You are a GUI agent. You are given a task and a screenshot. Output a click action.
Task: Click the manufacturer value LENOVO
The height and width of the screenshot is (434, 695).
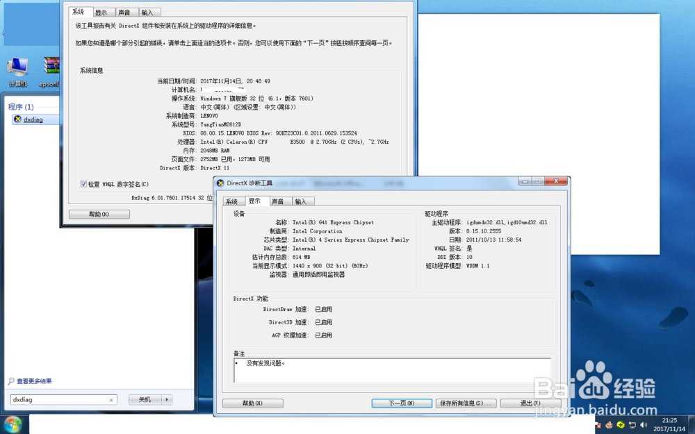point(209,116)
